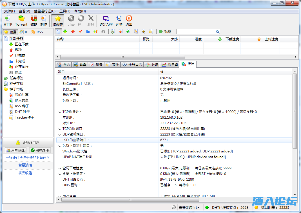This screenshot has height=213, width=301.
Task: Switch to the 任务日志 tab
Action: [x=132, y=65]
